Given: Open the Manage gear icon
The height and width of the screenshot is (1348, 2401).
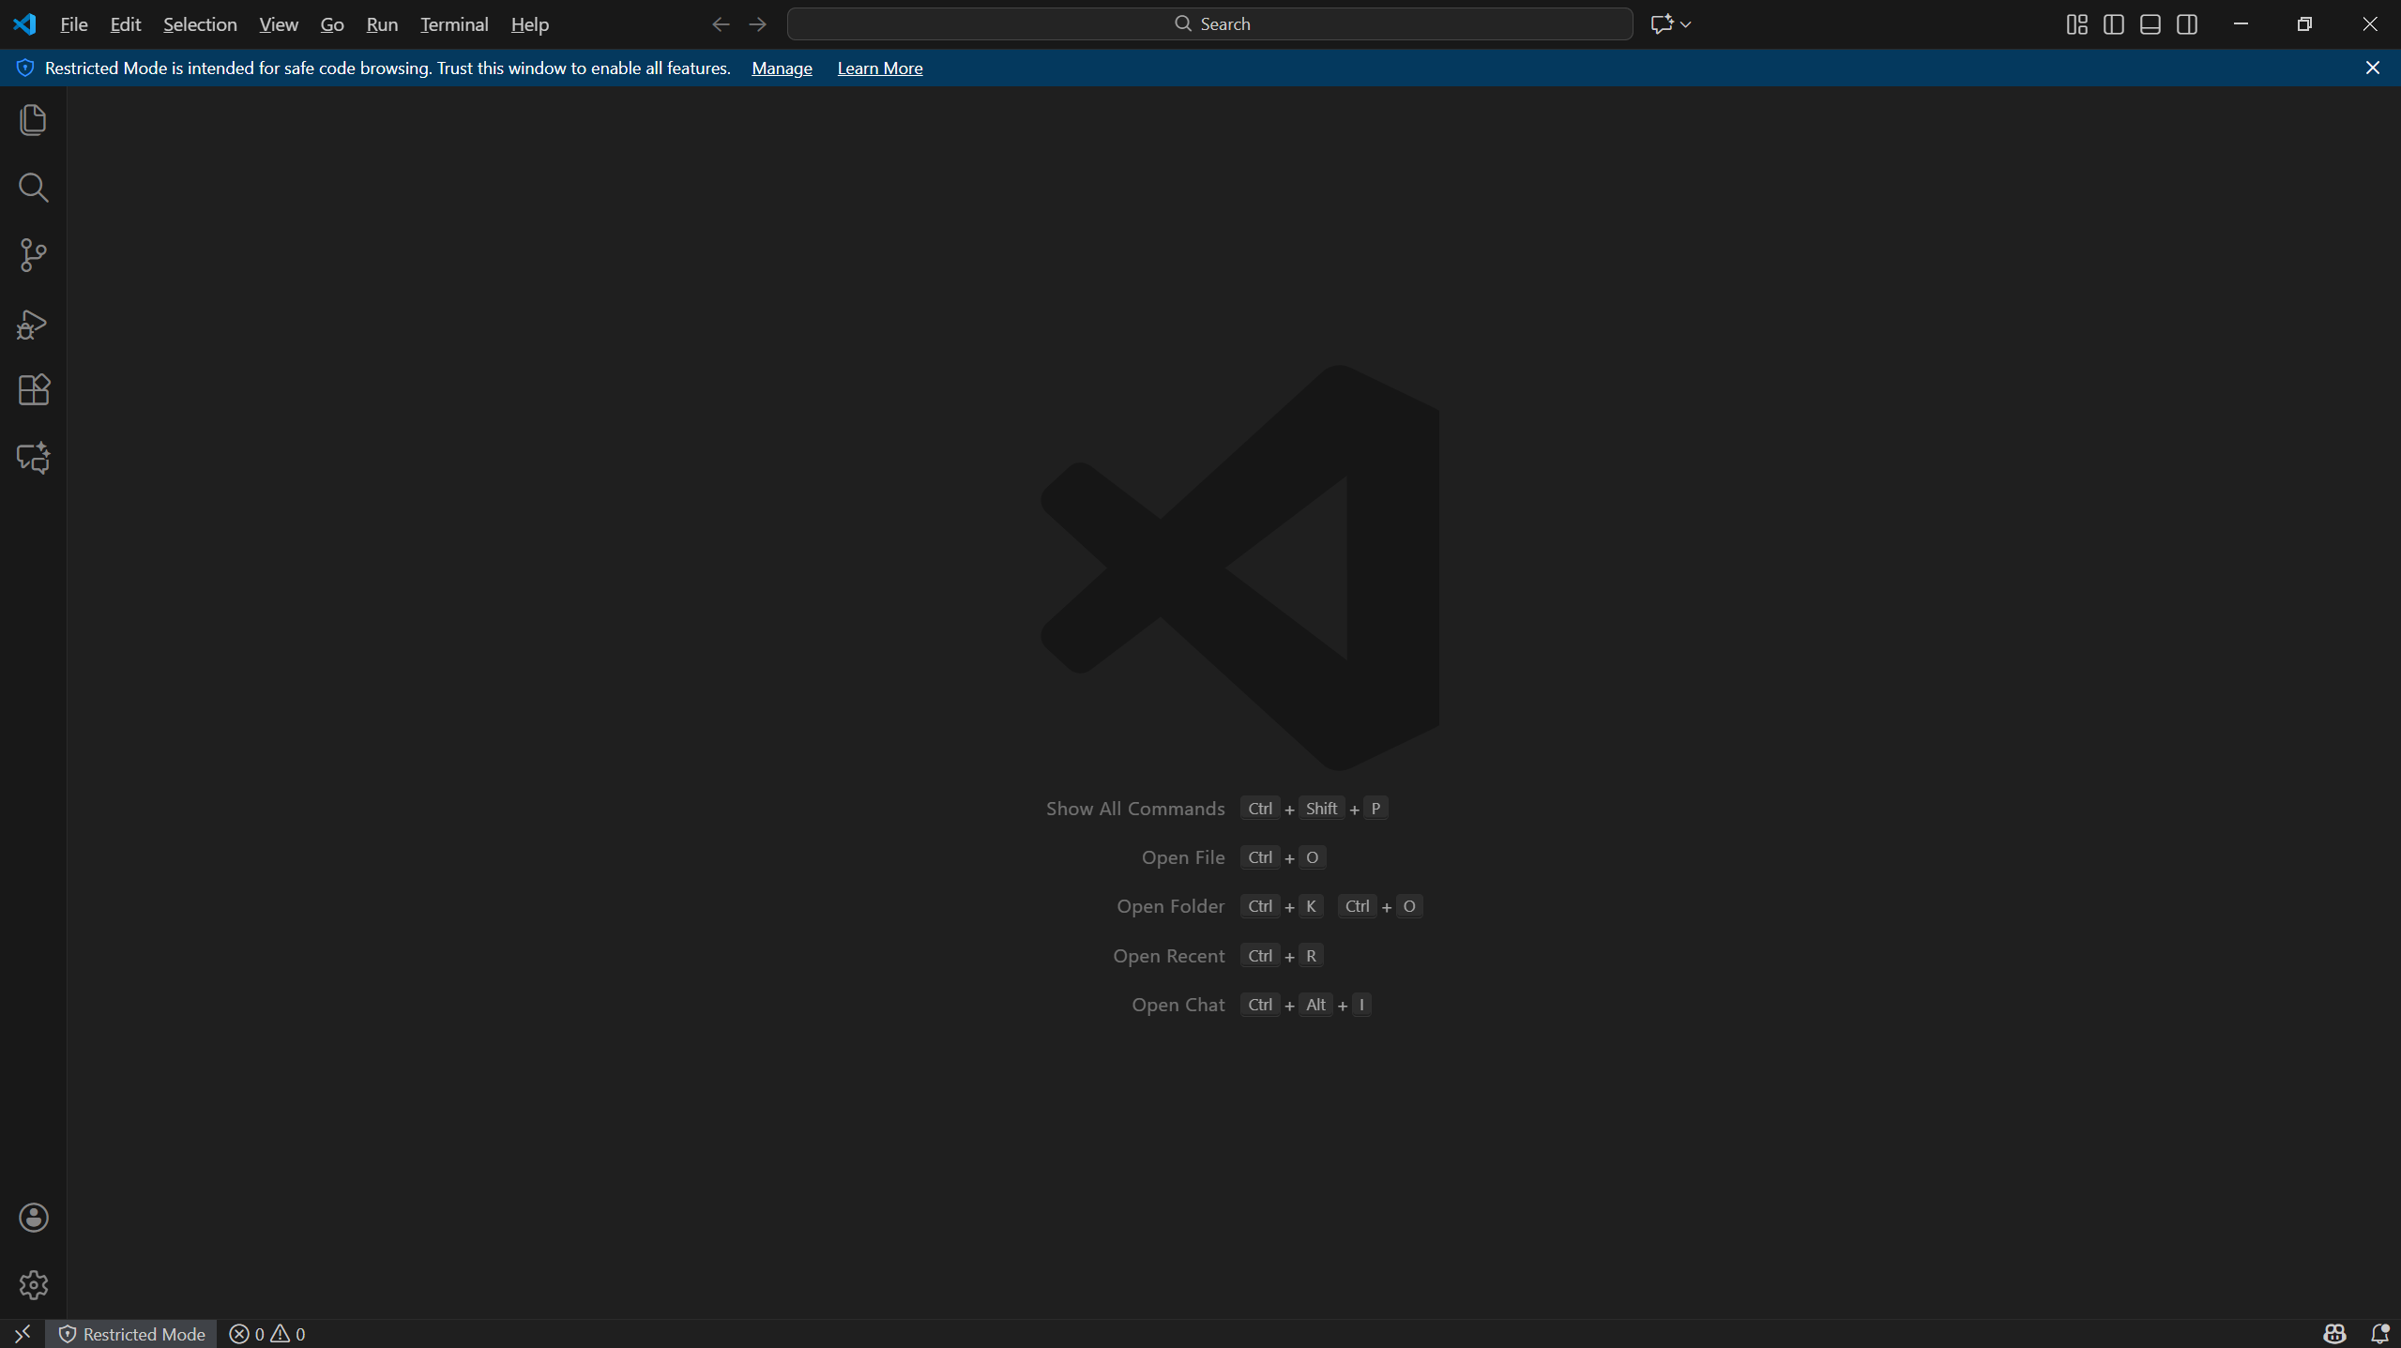Looking at the screenshot, I should pos(33,1284).
